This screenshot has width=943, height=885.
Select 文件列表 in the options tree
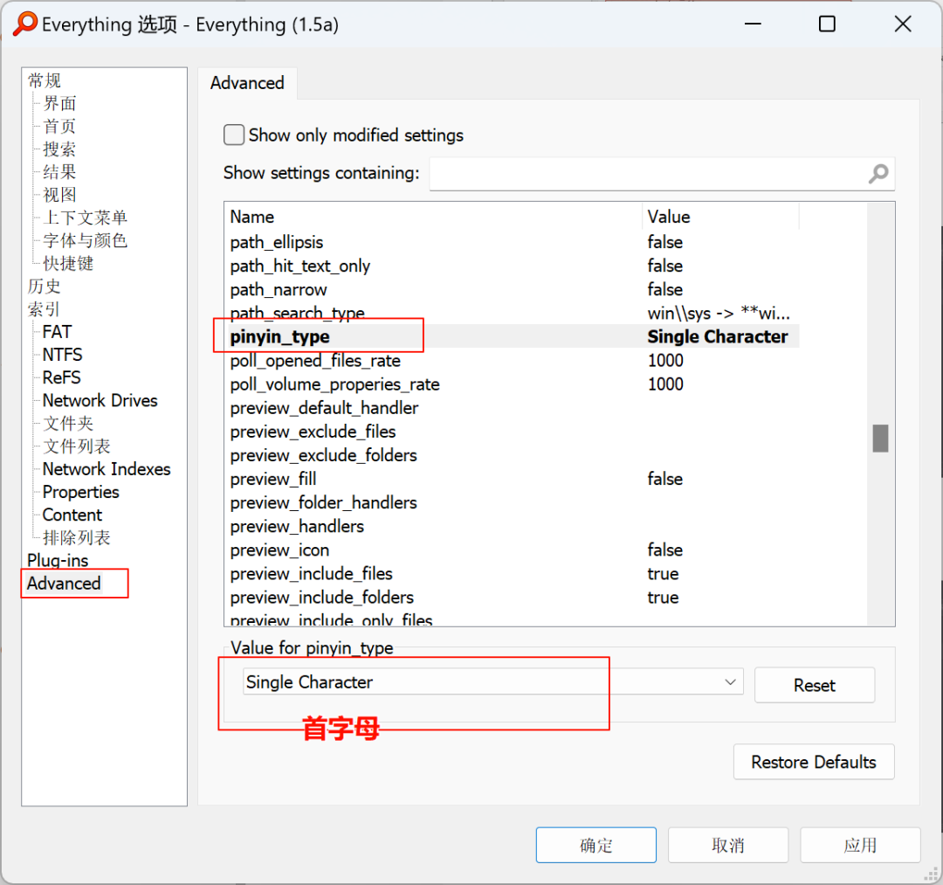76,446
